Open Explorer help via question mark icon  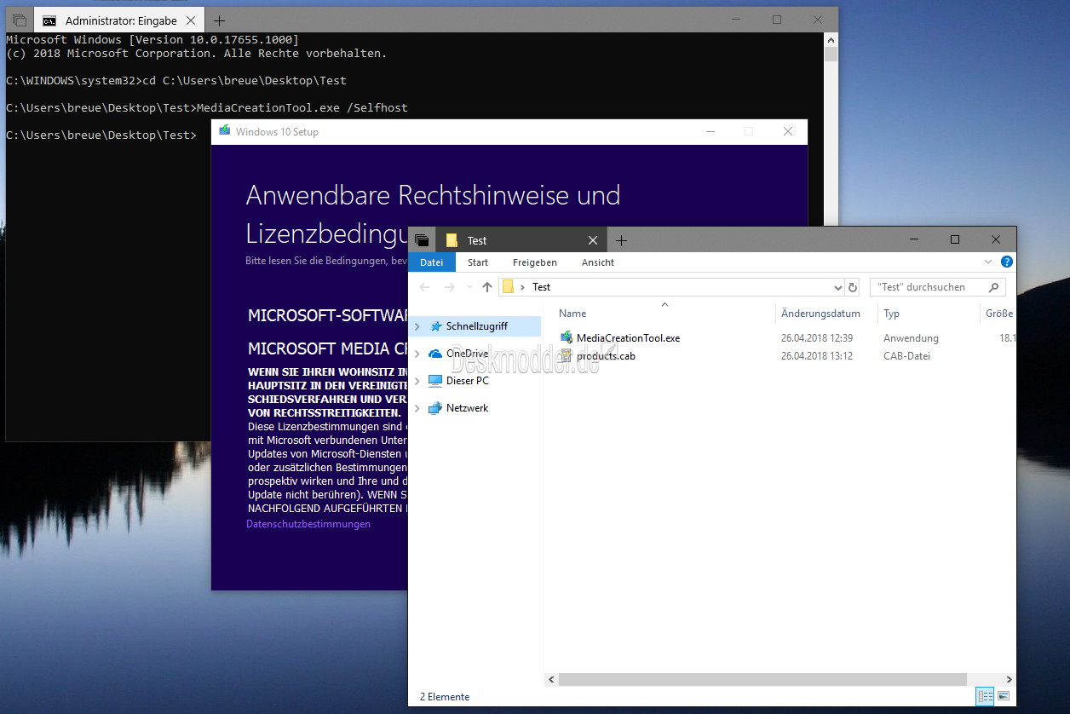(x=1007, y=262)
